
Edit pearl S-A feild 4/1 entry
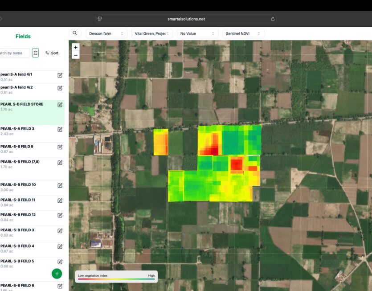(60, 75)
